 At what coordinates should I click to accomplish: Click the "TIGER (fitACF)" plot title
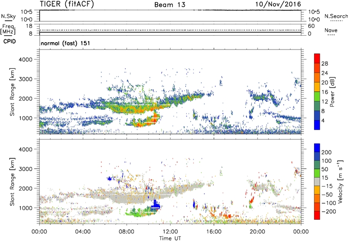[x=67, y=4]
